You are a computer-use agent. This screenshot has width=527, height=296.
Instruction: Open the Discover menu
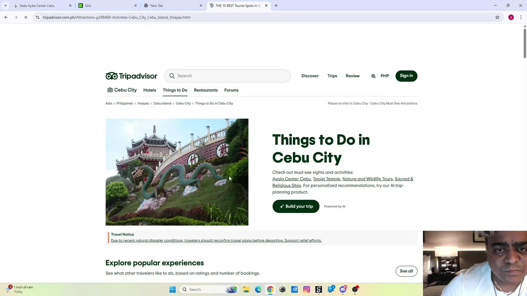310,76
